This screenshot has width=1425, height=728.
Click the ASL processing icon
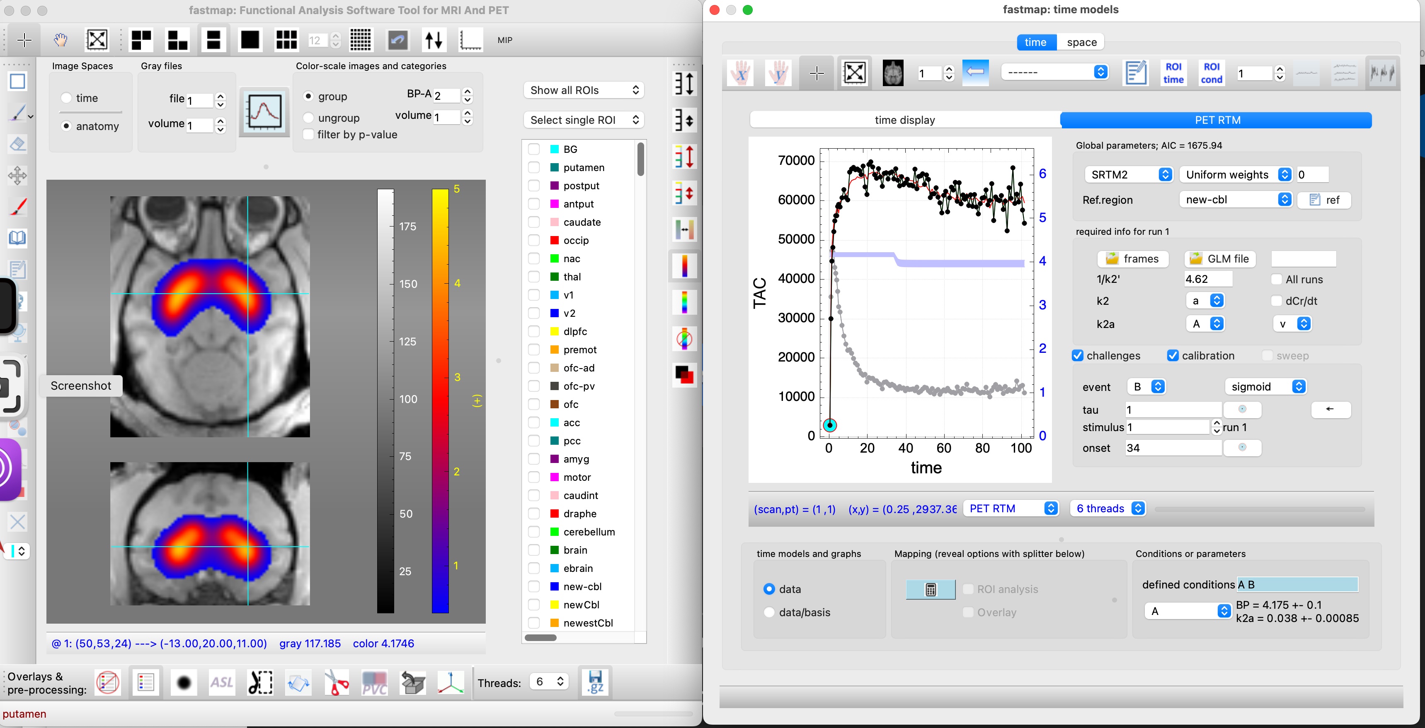pyautogui.click(x=221, y=683)
